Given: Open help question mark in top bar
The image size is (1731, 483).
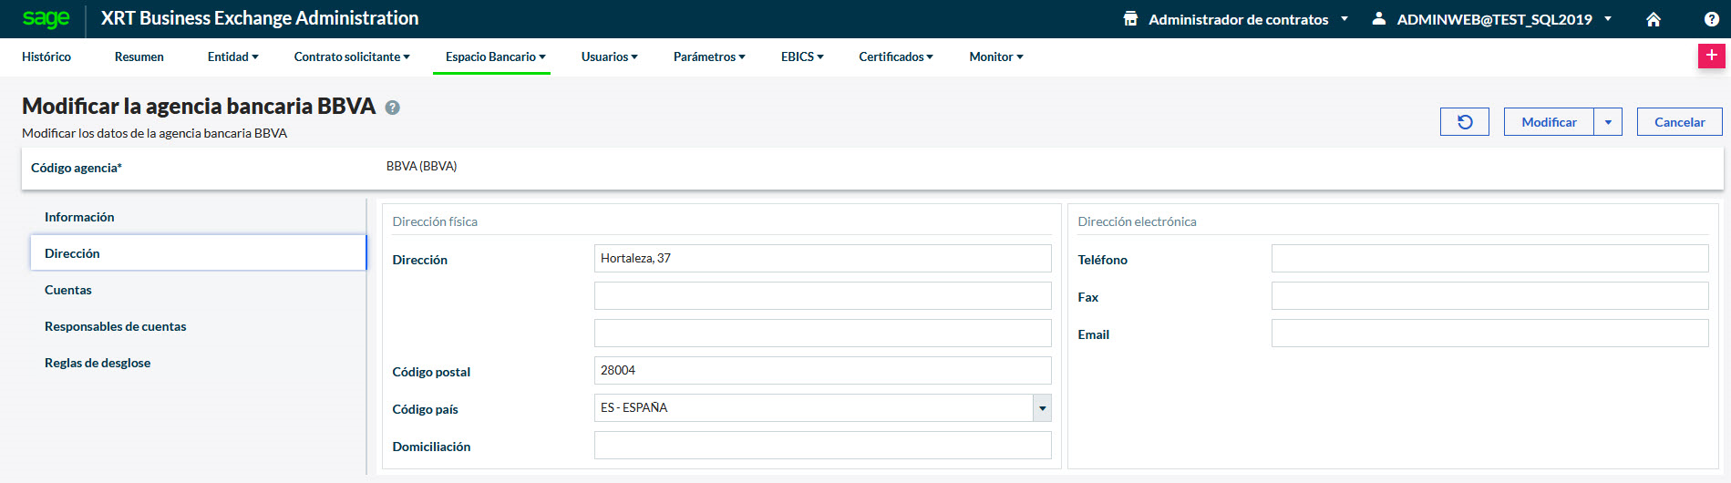Looking at the screenshot, I should 1711,19.
